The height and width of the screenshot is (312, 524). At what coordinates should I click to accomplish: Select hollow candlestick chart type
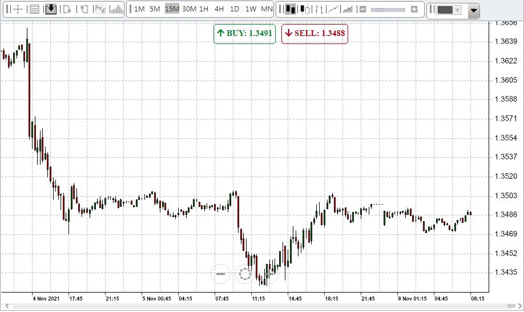(305, 9)
